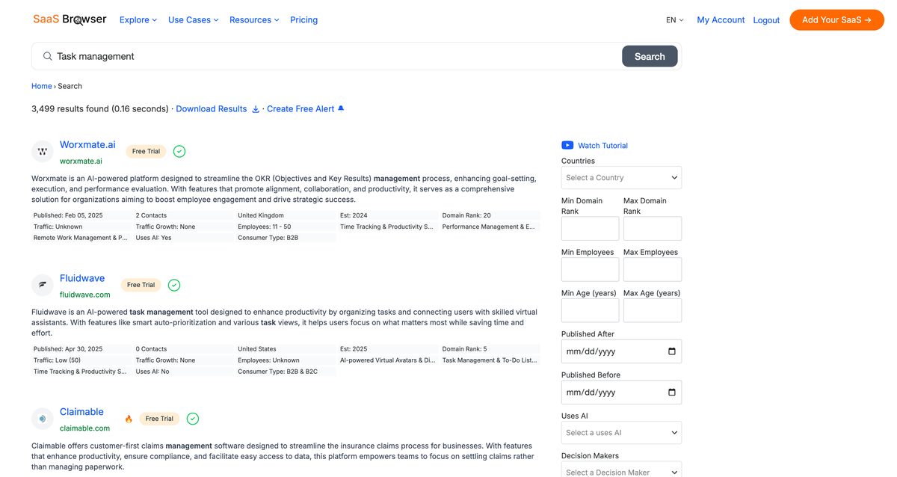897x477 pixels.
Task: Go to the Pricing page
Action: tap(303, 20)
